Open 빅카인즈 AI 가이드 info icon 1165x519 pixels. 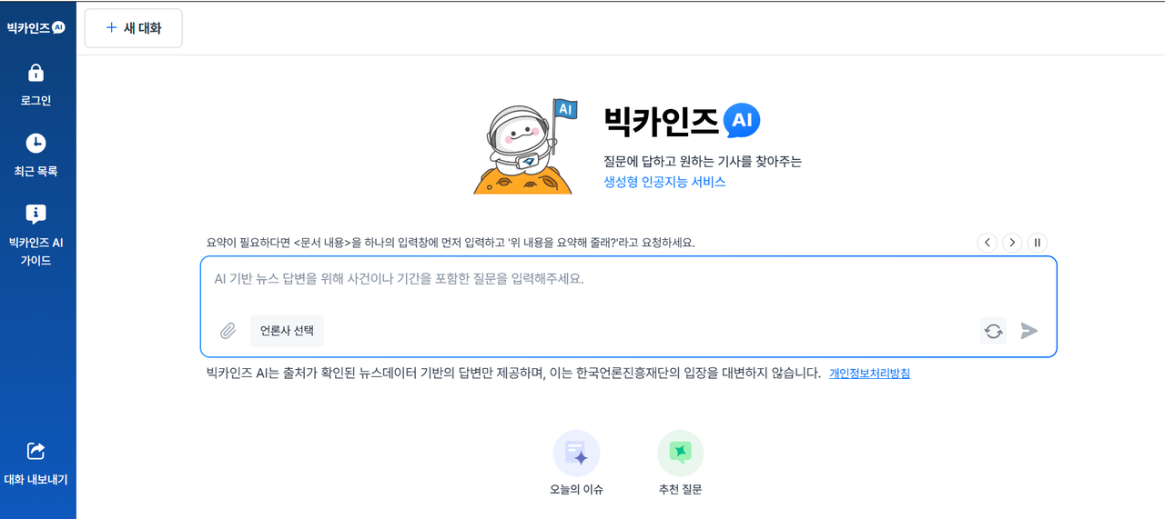click(x=35, y=214)
